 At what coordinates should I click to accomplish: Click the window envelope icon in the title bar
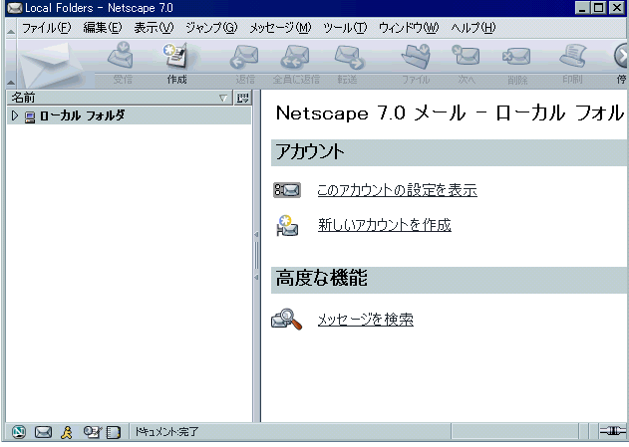(15, 8)
